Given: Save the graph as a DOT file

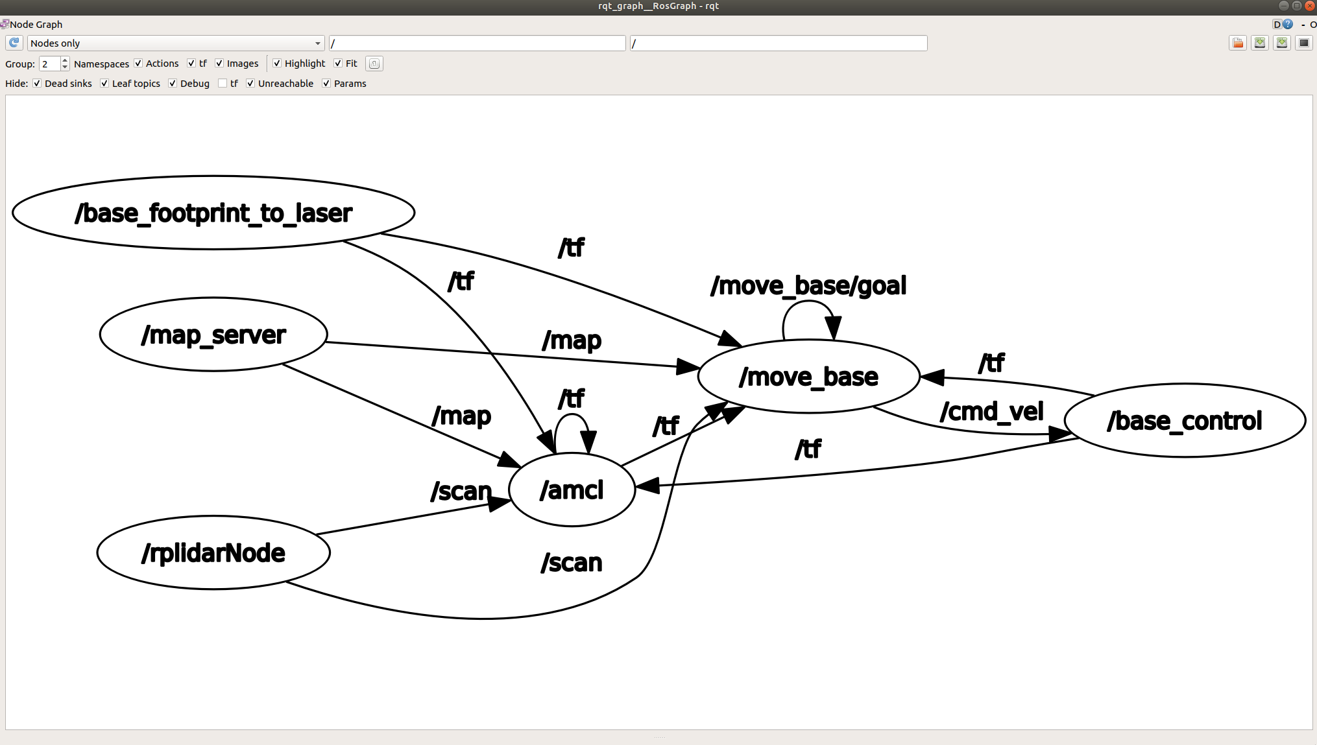Looking at the screenshot, I should pyautogui.click(x=1260, y=43).
